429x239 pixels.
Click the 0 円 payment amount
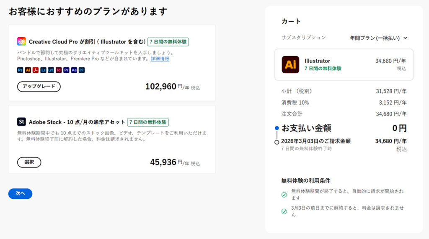pos(399,128)
